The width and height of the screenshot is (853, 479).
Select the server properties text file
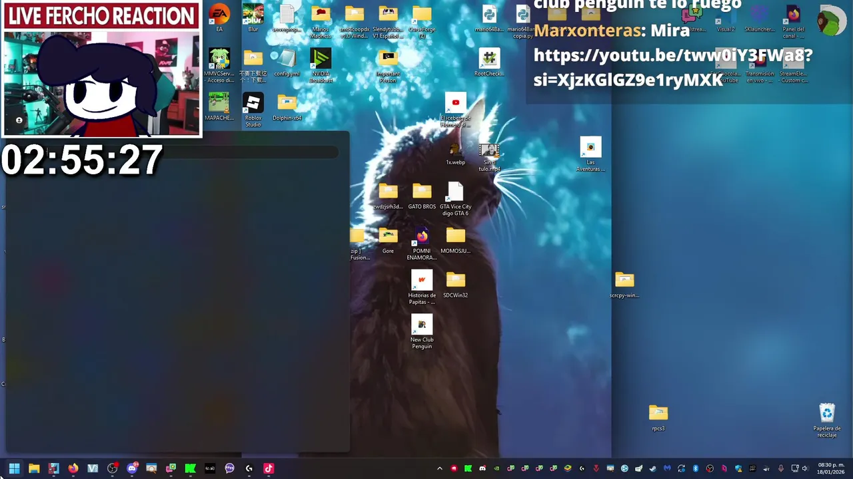(287, 18)
